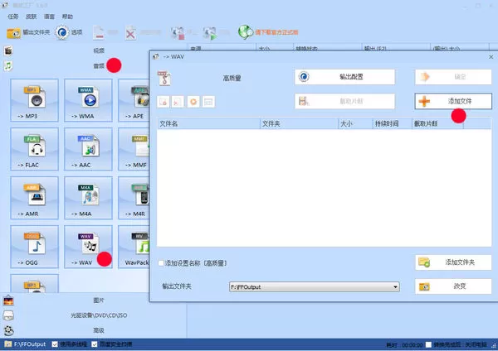Sort by the 文件名 column header
Screen dimensions: 498x351
[208, 123]
